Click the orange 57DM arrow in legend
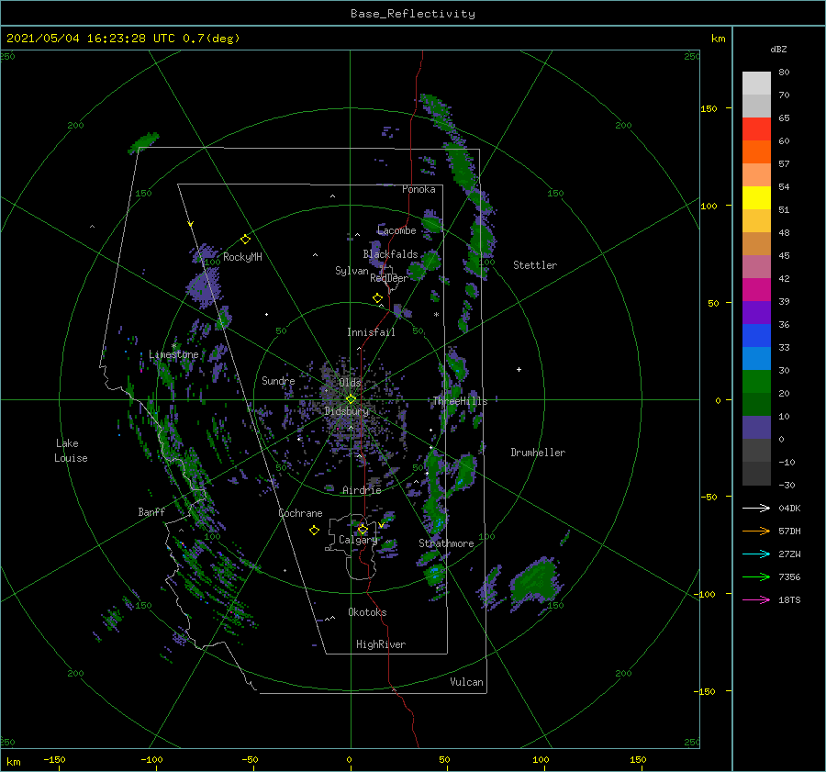This screenshot has height=772, width=826. point(756,531)
